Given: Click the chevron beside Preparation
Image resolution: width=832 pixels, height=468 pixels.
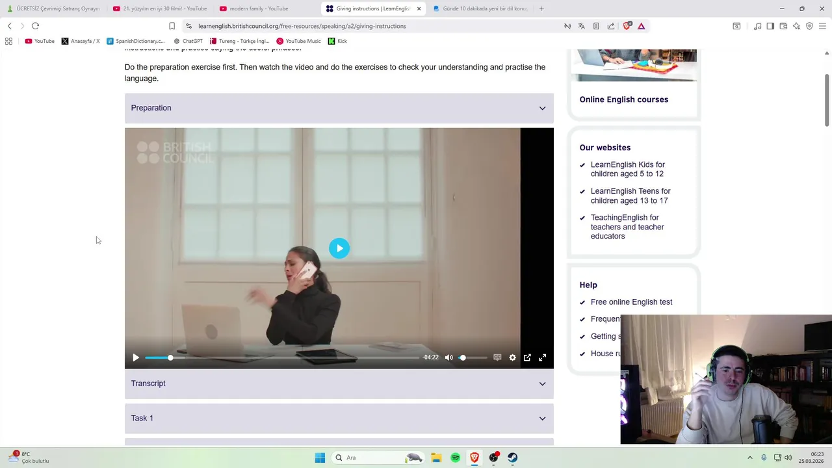Looking at the screenshot, I should pyautogui.click(x=542, y=108).
